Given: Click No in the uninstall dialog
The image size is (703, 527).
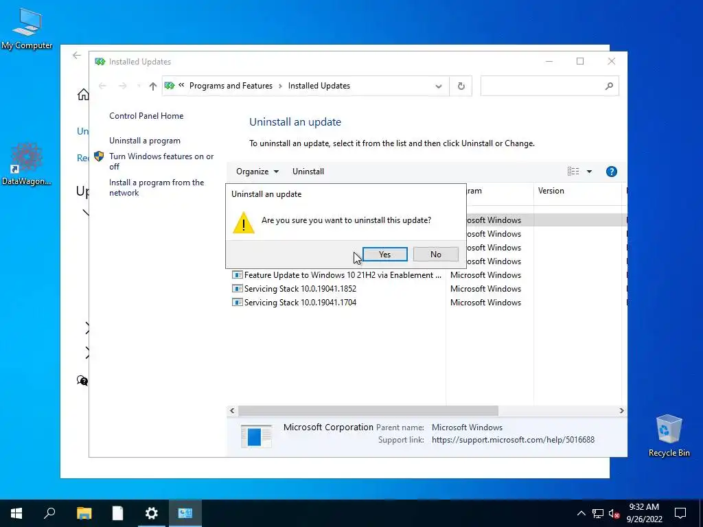Looking at the screenshot, I should tap(435, 254).
